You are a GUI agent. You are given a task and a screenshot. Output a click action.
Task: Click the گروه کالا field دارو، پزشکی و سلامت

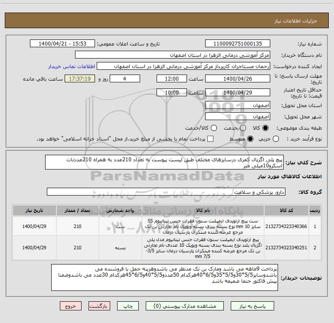[x=166, y=192]
